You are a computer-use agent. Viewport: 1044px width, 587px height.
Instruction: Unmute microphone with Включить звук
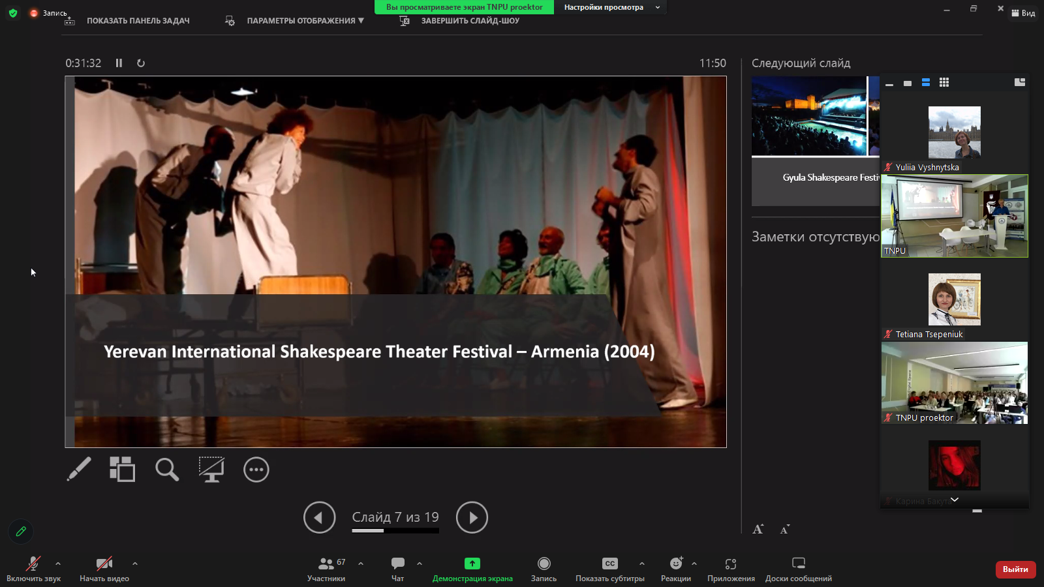point(33,564)
